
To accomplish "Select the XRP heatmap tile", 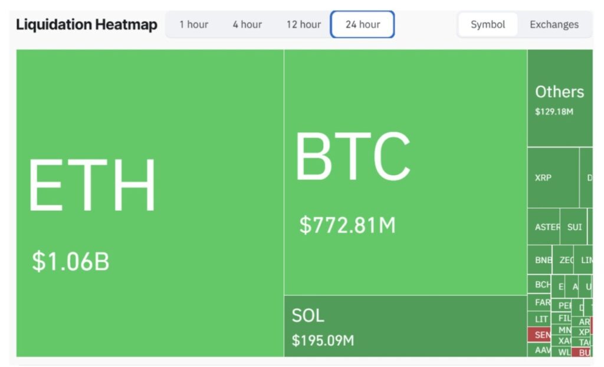I will pyautogui.click(x=553, y=178).
